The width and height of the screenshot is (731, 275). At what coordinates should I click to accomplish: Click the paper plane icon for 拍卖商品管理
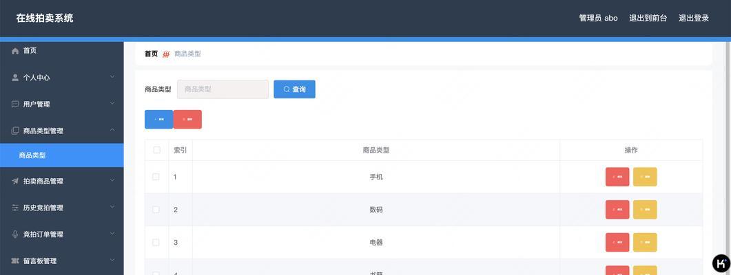(15, 181)
